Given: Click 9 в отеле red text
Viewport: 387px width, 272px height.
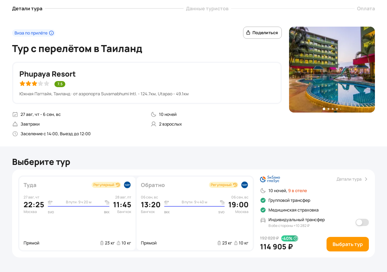Looking at the screenshot, I should click(298, 191).
